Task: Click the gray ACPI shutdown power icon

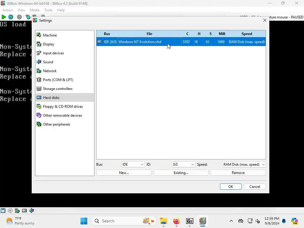Action: point(19,17)
